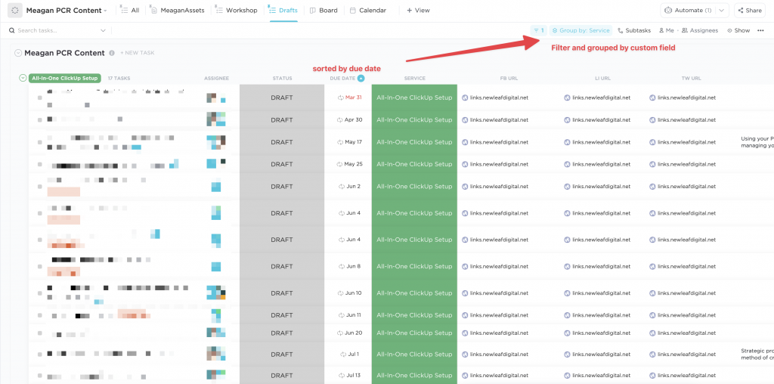
Task: Expand the Automate dropdown arrow
Action: (x=722, y=10)
